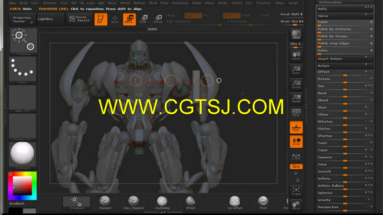This screenshot has width=383, height=215.
Task: Select the ClayBuildup brush
Action: click(x=162, y=203)
